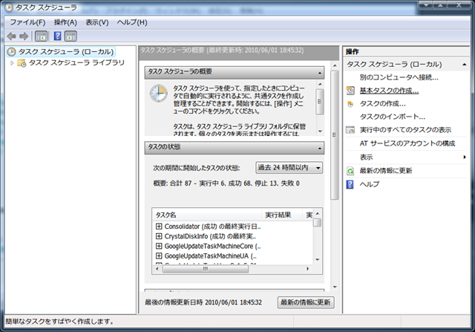The image size is (475, 332).
Task: Maximize the Task Scheduler window
Action: (440, 5)
